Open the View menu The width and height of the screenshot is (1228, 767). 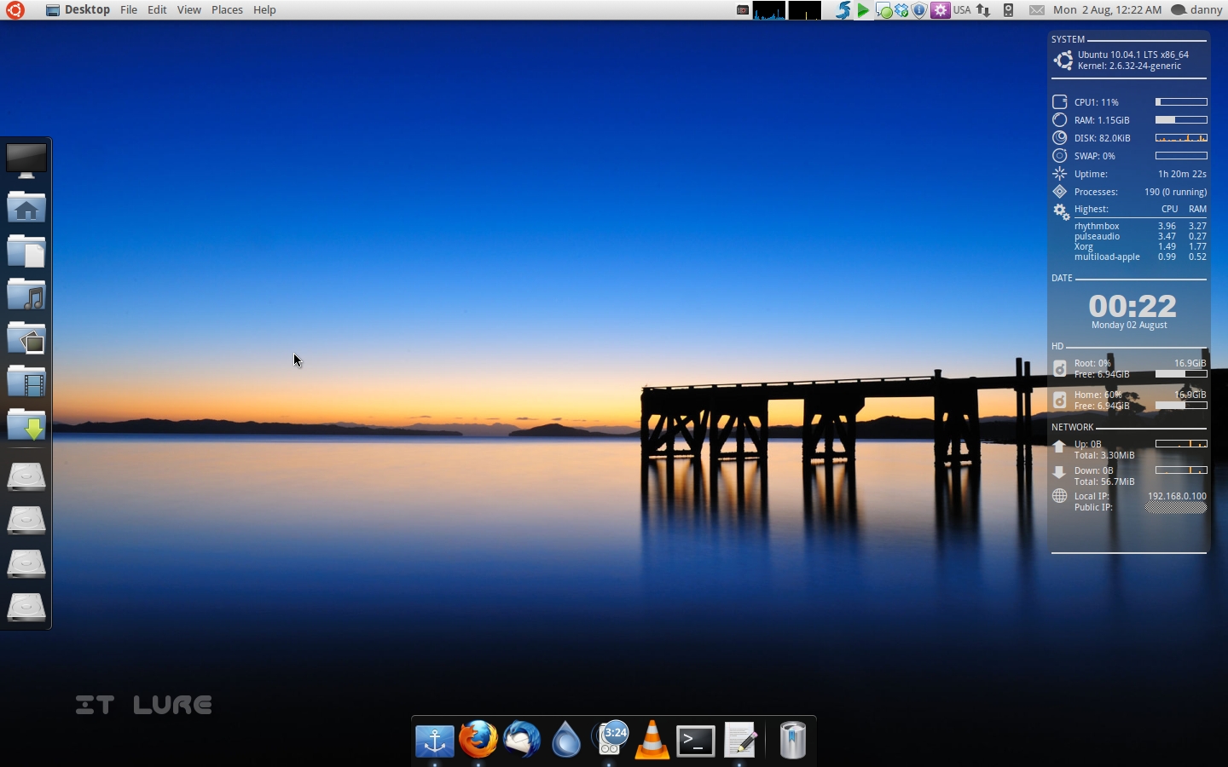(x=188, y=10)
